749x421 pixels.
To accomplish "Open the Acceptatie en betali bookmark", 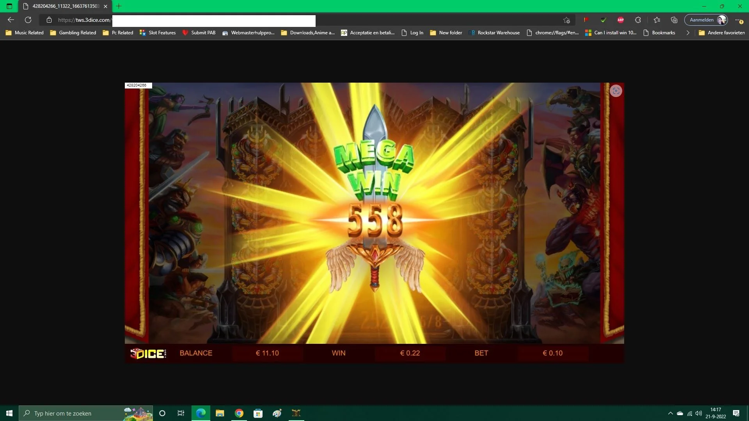I will 368,33.
